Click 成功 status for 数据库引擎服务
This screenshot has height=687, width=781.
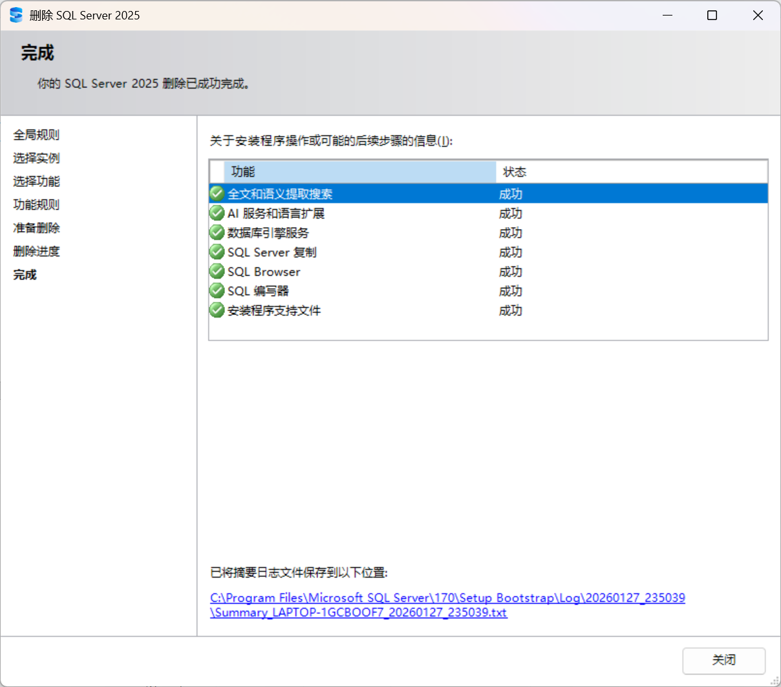click(511, 233)
